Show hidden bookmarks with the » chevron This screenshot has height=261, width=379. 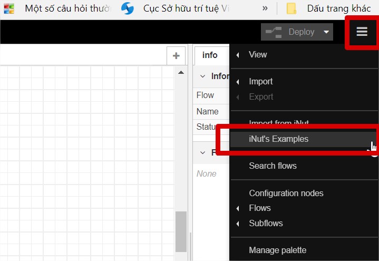(x=265, y=8)
